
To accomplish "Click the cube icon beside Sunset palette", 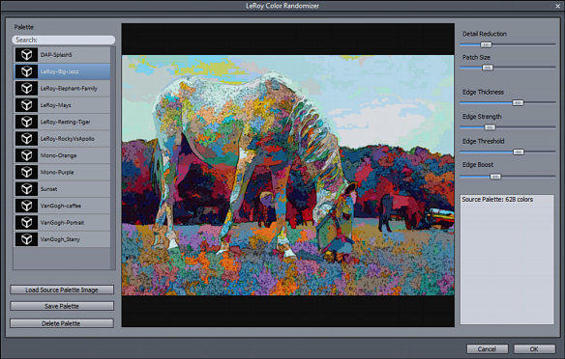I will (26, 188).
